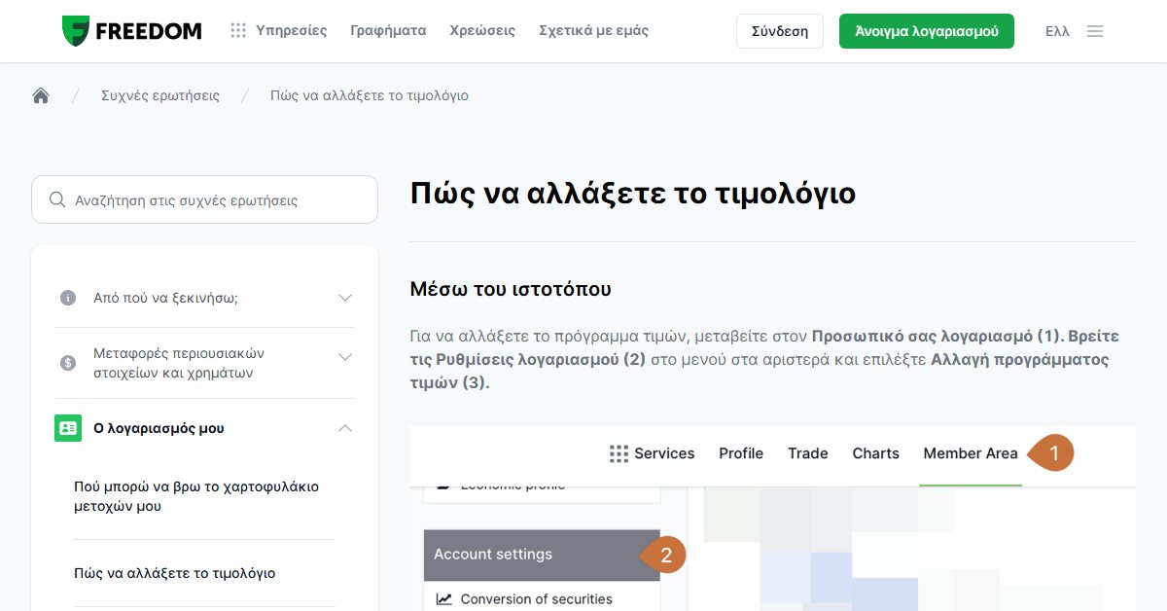Click the tutorial screenshot image with Member Area

[772, 518]
